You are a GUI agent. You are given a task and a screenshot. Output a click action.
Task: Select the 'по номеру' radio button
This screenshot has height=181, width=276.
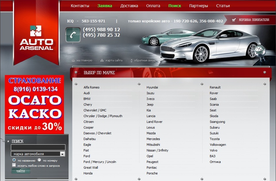(40, 160)
